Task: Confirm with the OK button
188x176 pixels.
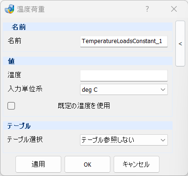Action: pyautogui.click(x=87, y=164)
